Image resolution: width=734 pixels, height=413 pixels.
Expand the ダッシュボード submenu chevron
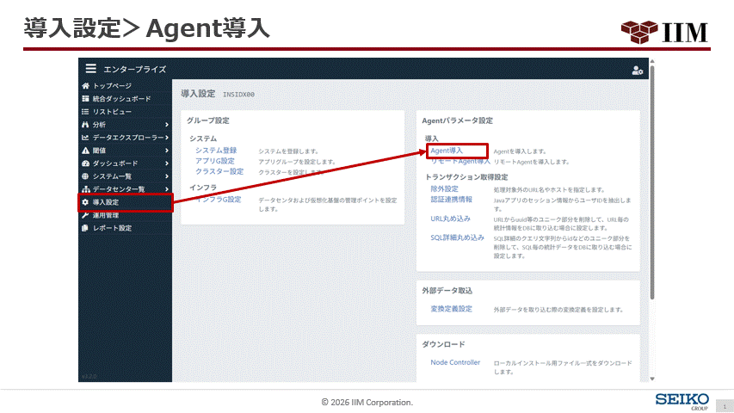pyautogui.click(x=167, y=163)
